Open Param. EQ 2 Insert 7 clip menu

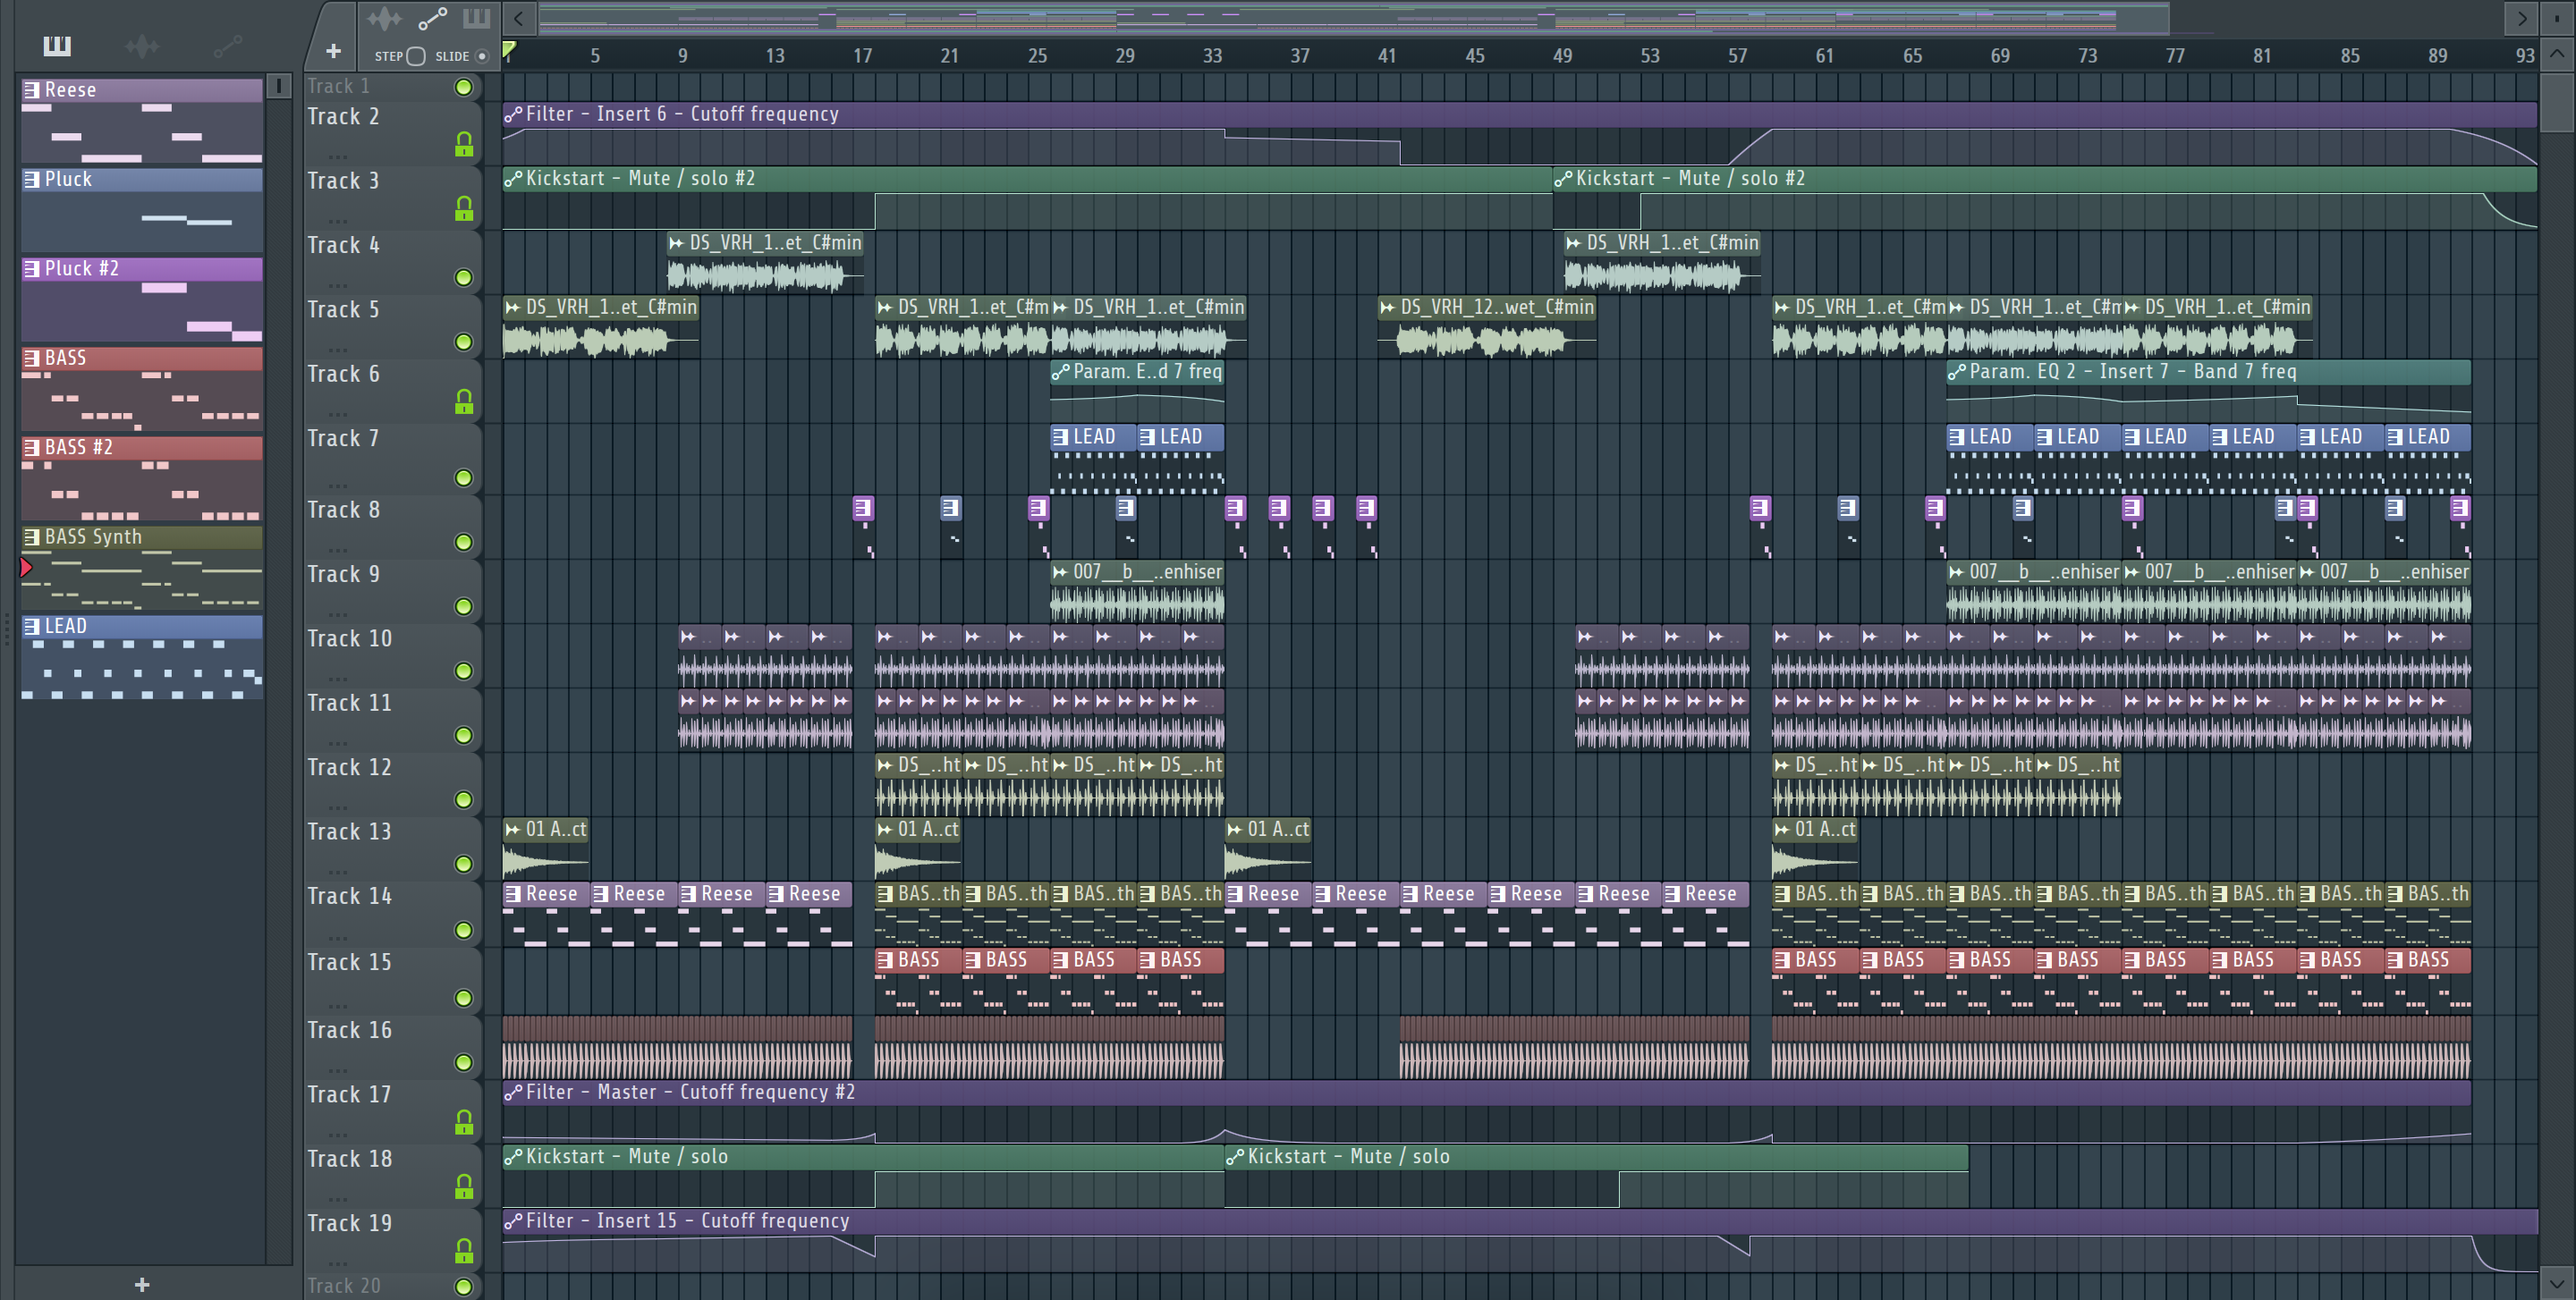coord(1957,373)
